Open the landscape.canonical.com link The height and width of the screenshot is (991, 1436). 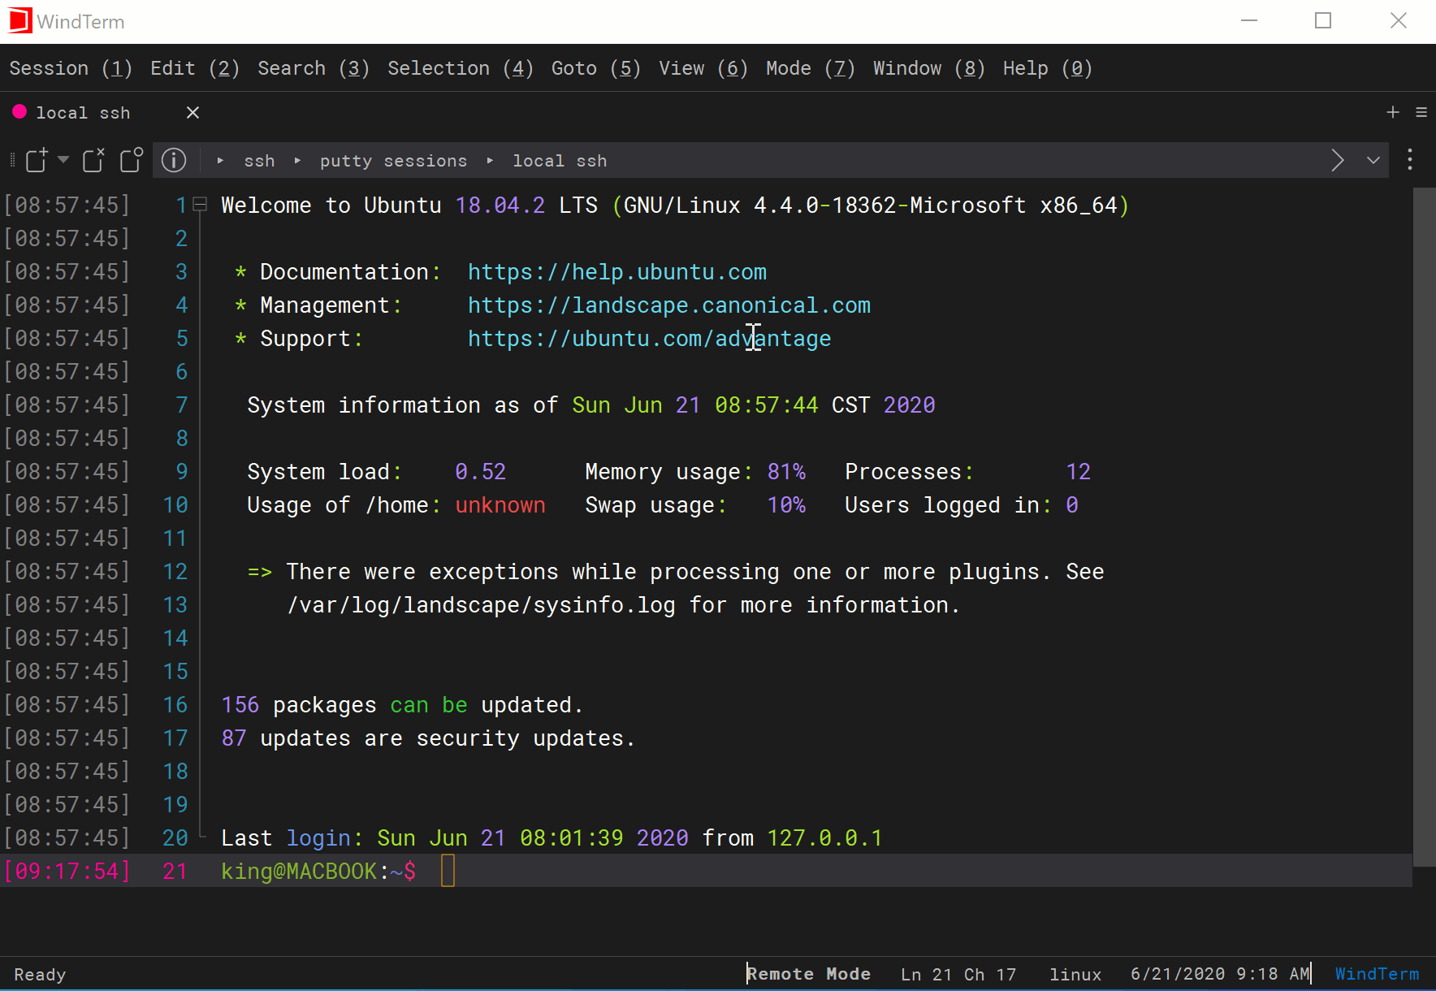[668, 305]
